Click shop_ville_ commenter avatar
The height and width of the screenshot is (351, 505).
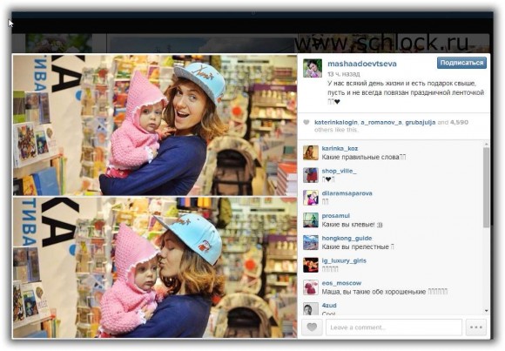pos(311,175)
